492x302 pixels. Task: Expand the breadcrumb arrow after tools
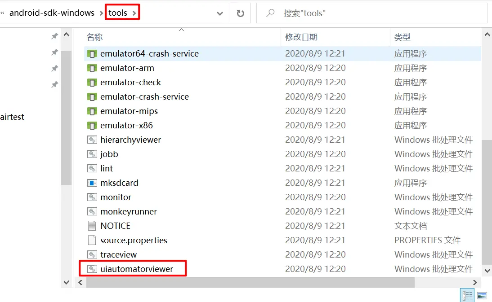click(134, 13)
